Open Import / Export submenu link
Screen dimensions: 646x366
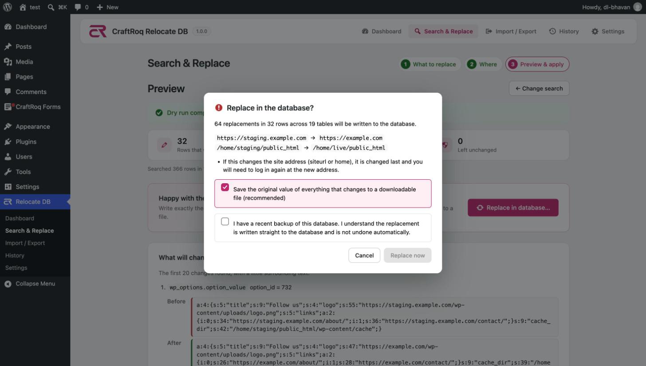point(25,243)
